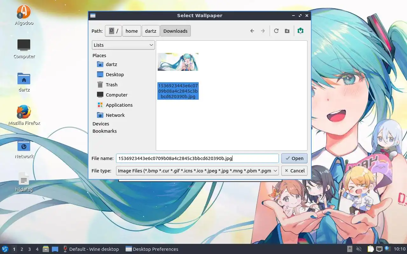
Task: Launch the Mozilla Firefox desktop shortcut
Action: [x=24, y=115]
